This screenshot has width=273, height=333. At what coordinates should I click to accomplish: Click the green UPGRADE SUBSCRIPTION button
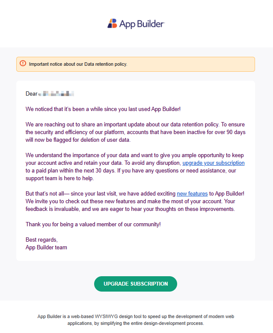click(136, 284)
